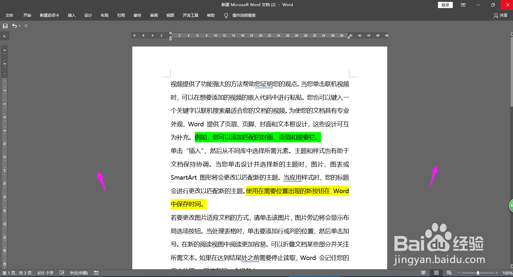The width and height of the screenshot is (513, 277).
Task: Click the yellow highlighted text 使用在需要位置出现
Action: click(x=297, y=191)
